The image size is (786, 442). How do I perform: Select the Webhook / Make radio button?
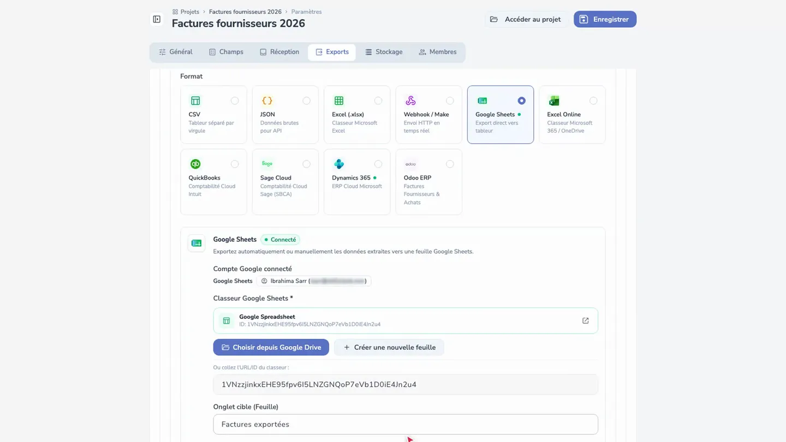(450, 100)
